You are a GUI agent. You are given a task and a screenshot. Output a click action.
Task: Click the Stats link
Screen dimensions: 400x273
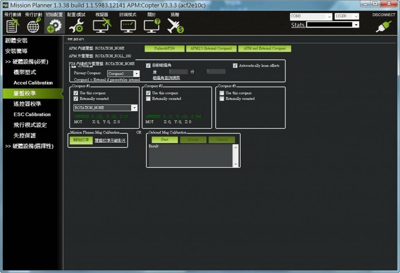[x=298, y=25]
